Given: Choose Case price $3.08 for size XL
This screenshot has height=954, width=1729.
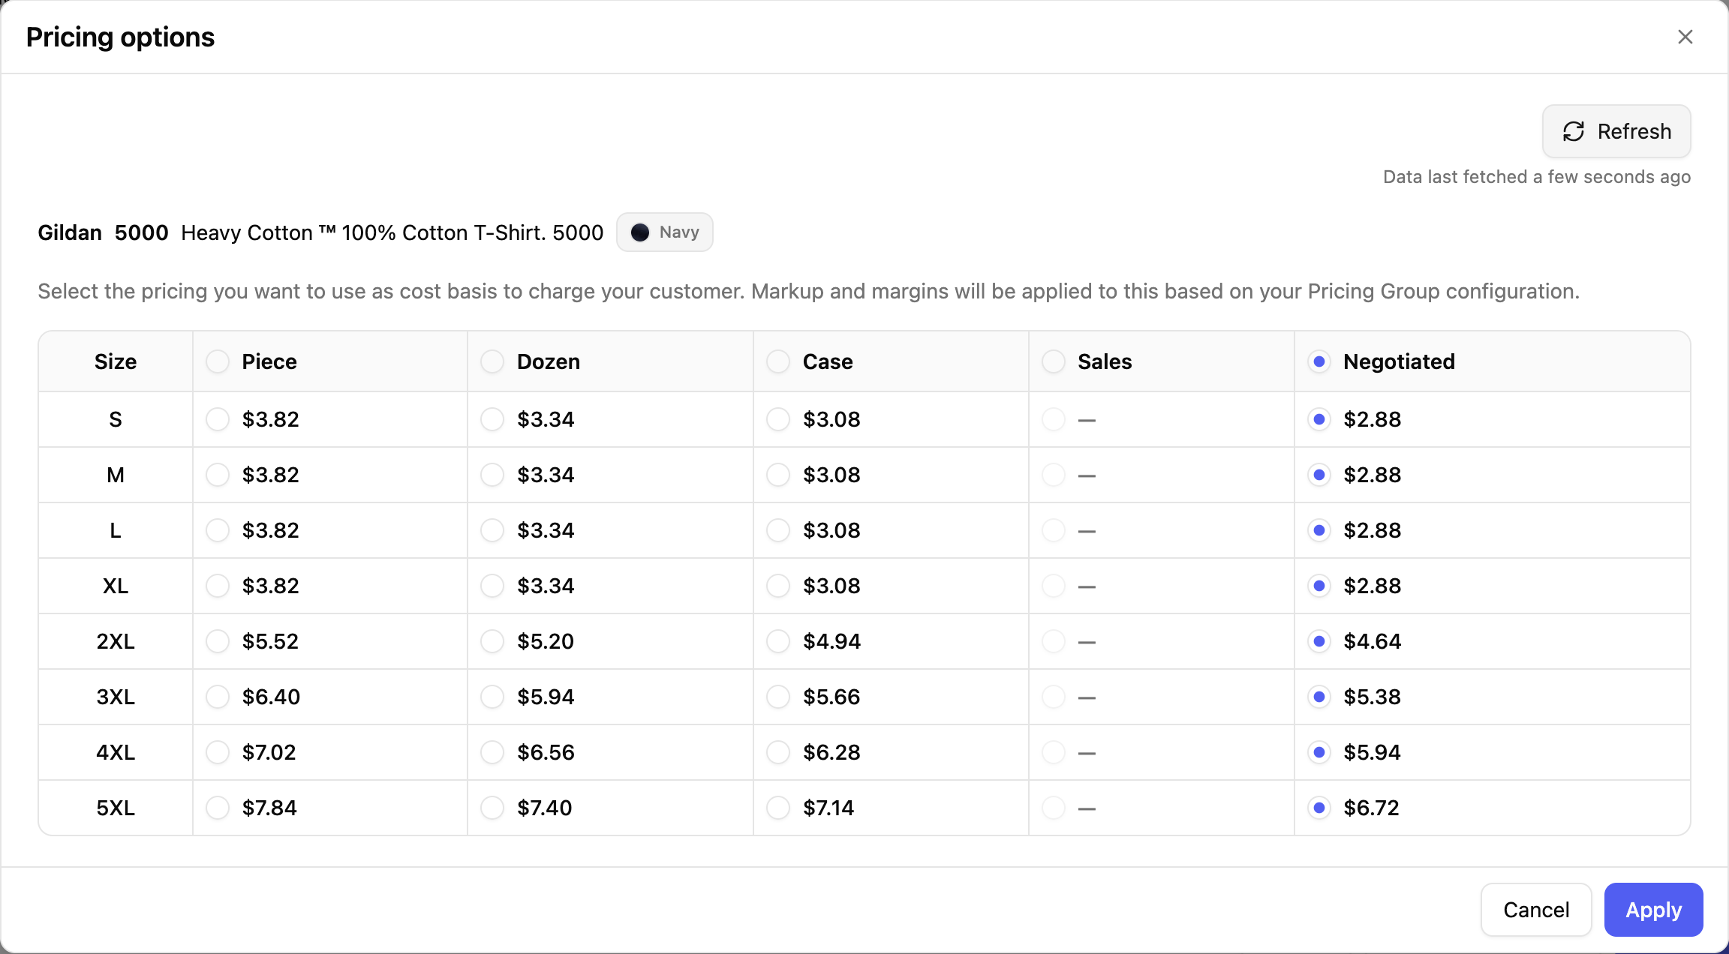Looking at the screenshot, I should tap(778, 586).
